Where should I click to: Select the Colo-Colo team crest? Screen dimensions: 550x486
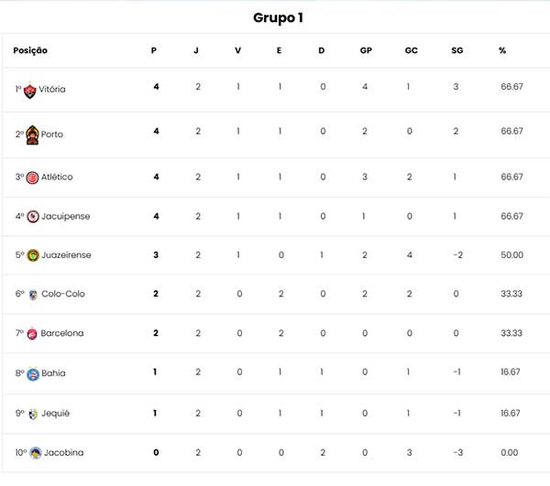point(33,295)
